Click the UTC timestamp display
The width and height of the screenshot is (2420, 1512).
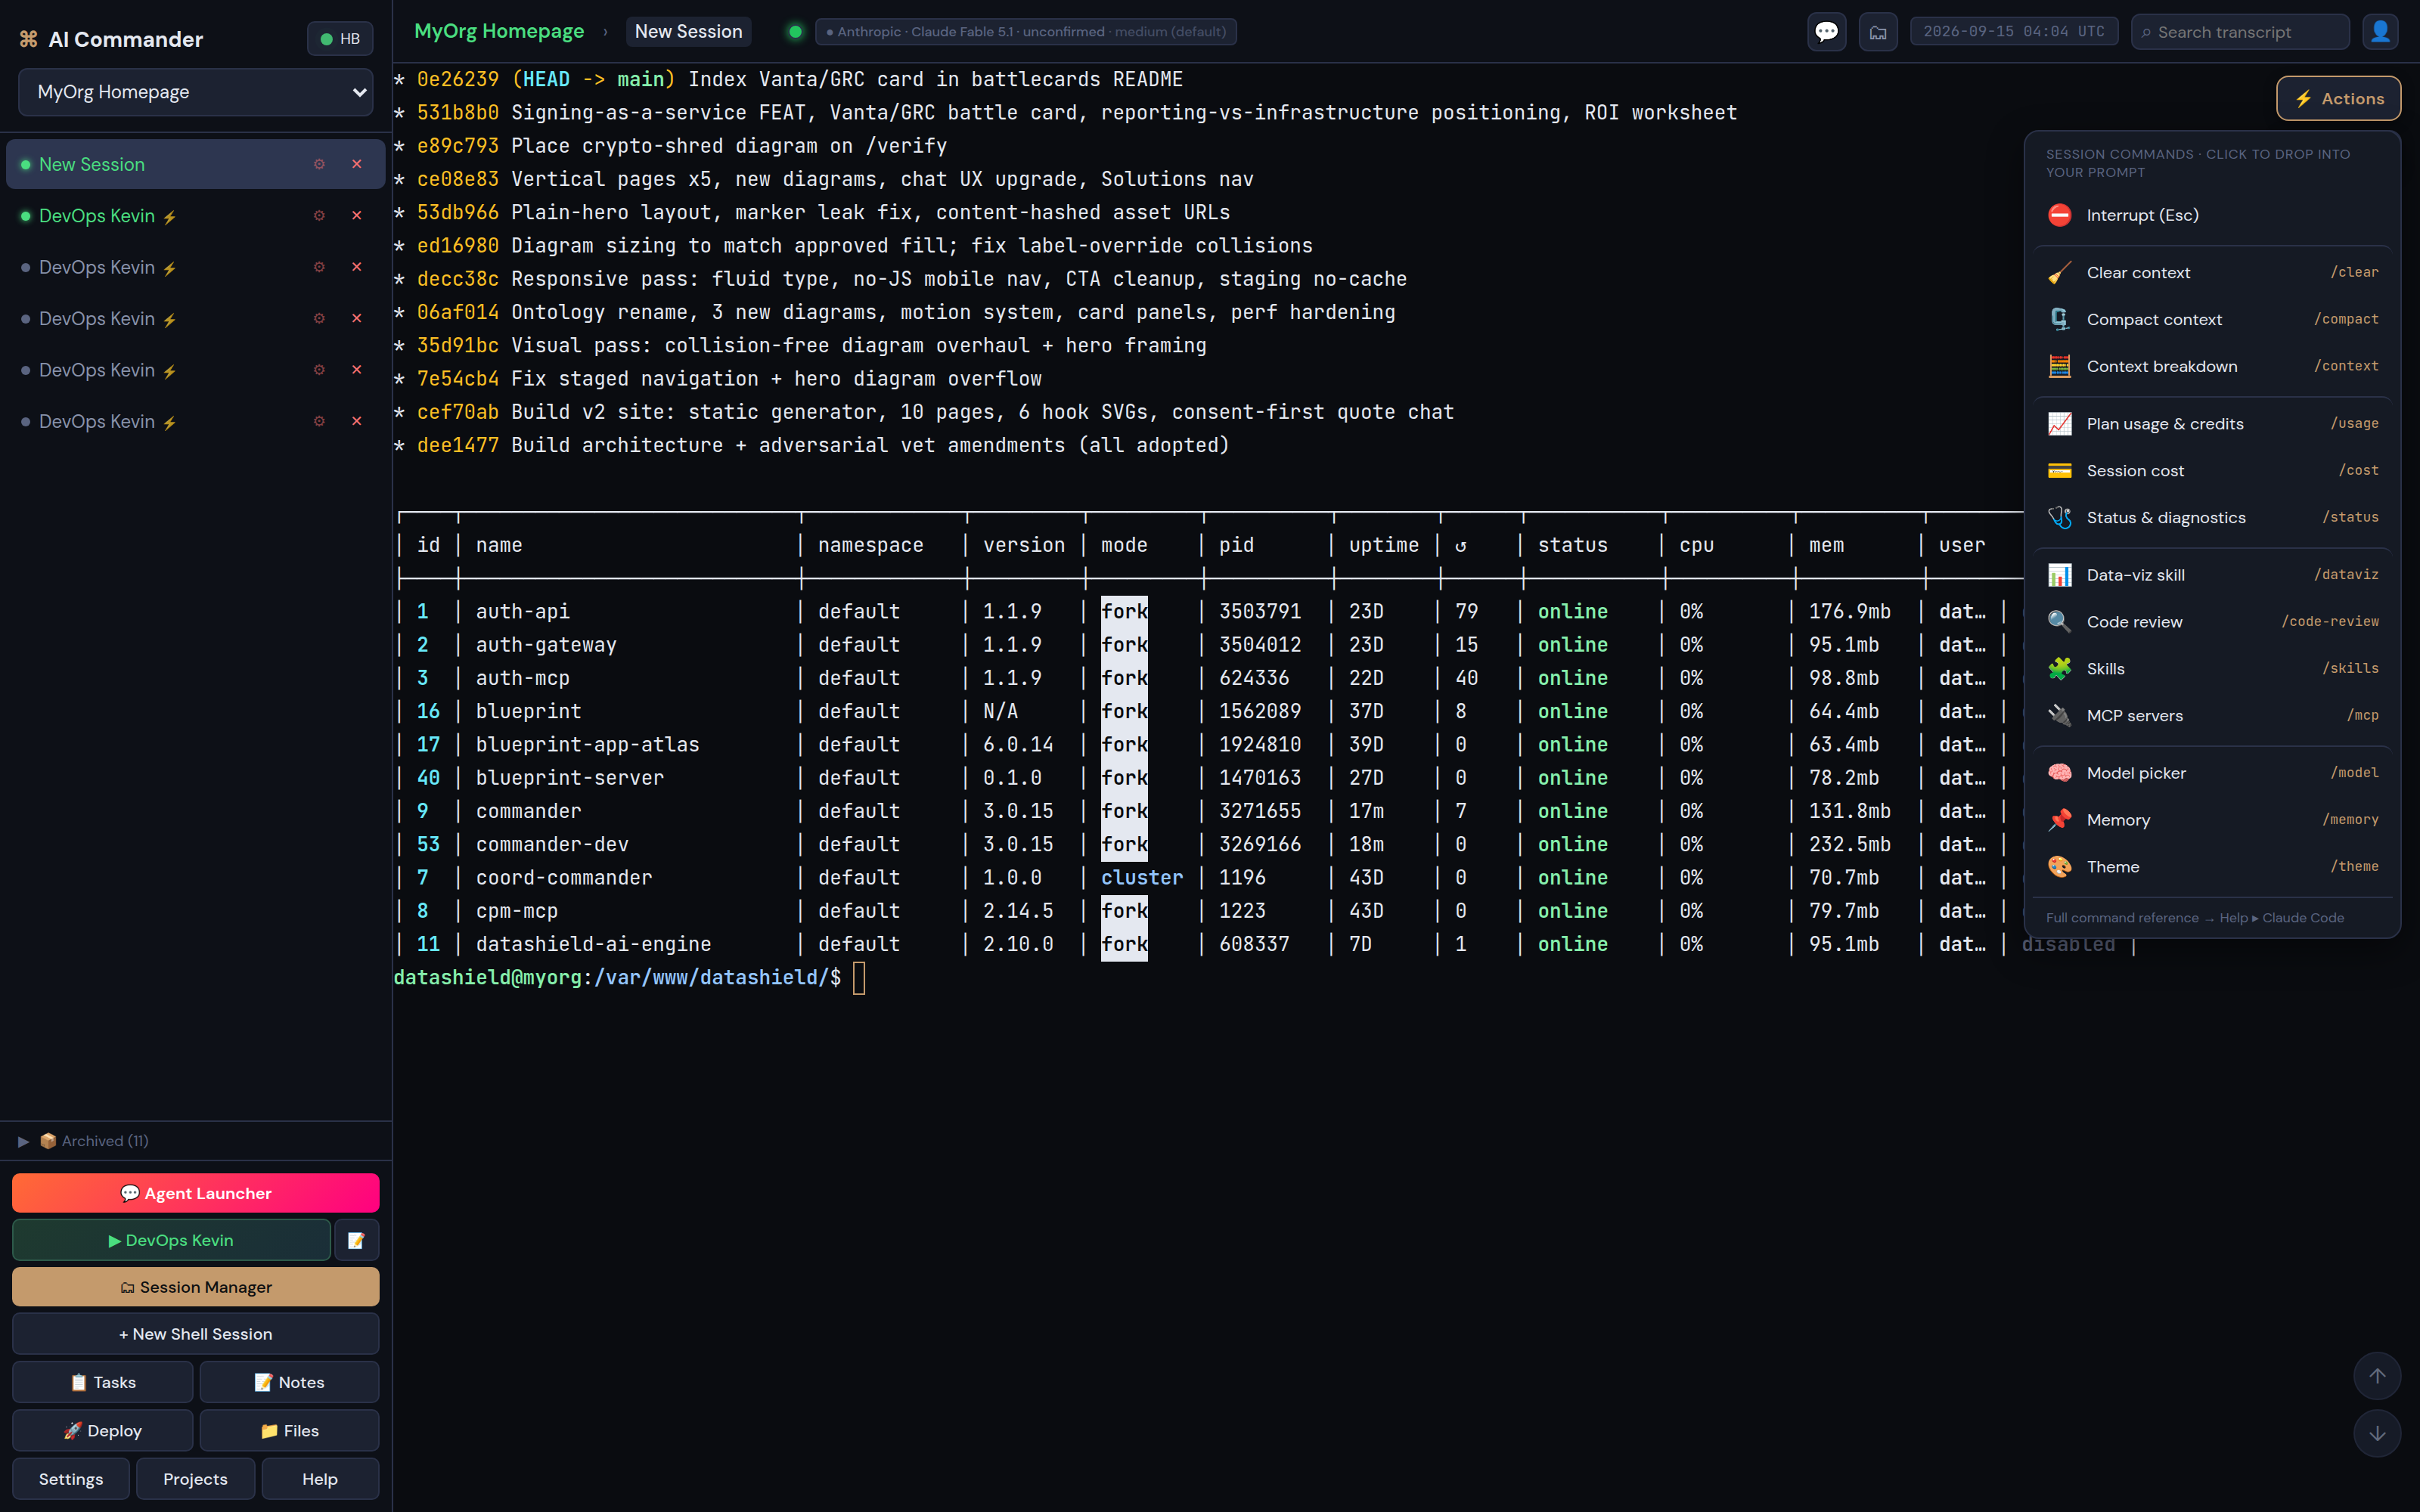(x=2013, y=32)
